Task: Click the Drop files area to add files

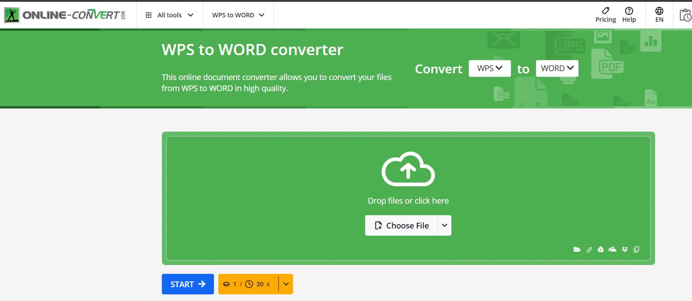Action: tap(408, 200)
